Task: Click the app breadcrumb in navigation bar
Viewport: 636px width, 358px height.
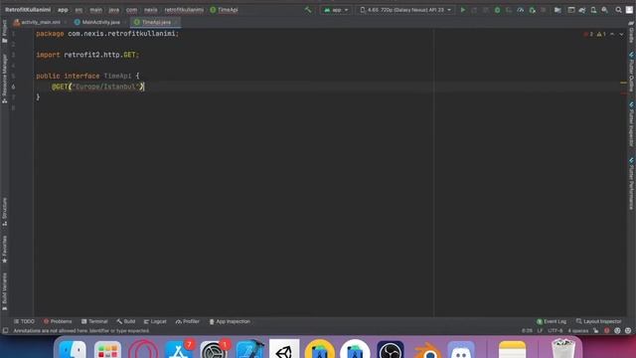Action: coord(63,10)
